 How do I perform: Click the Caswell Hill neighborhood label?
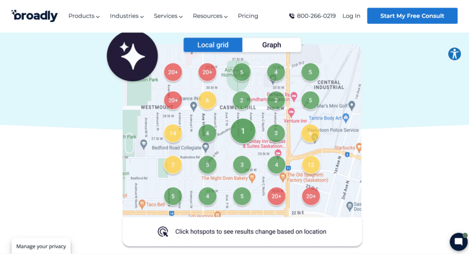pyautogui.click(x=238, y=107)
